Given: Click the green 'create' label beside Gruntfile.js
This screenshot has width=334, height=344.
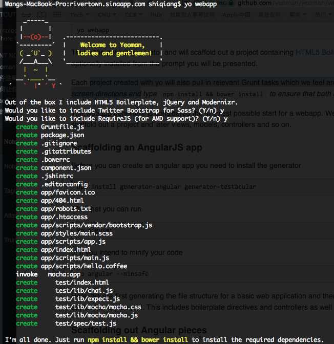Looking at the screenshot, I should tap(27, 127).
